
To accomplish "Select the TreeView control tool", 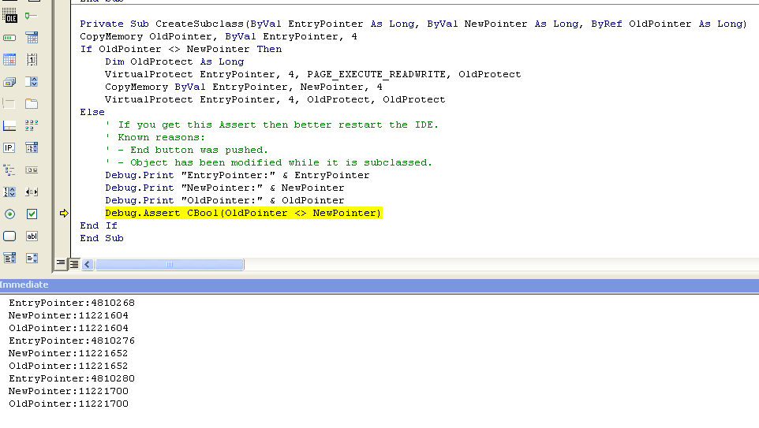I will (x=9, y=169).
